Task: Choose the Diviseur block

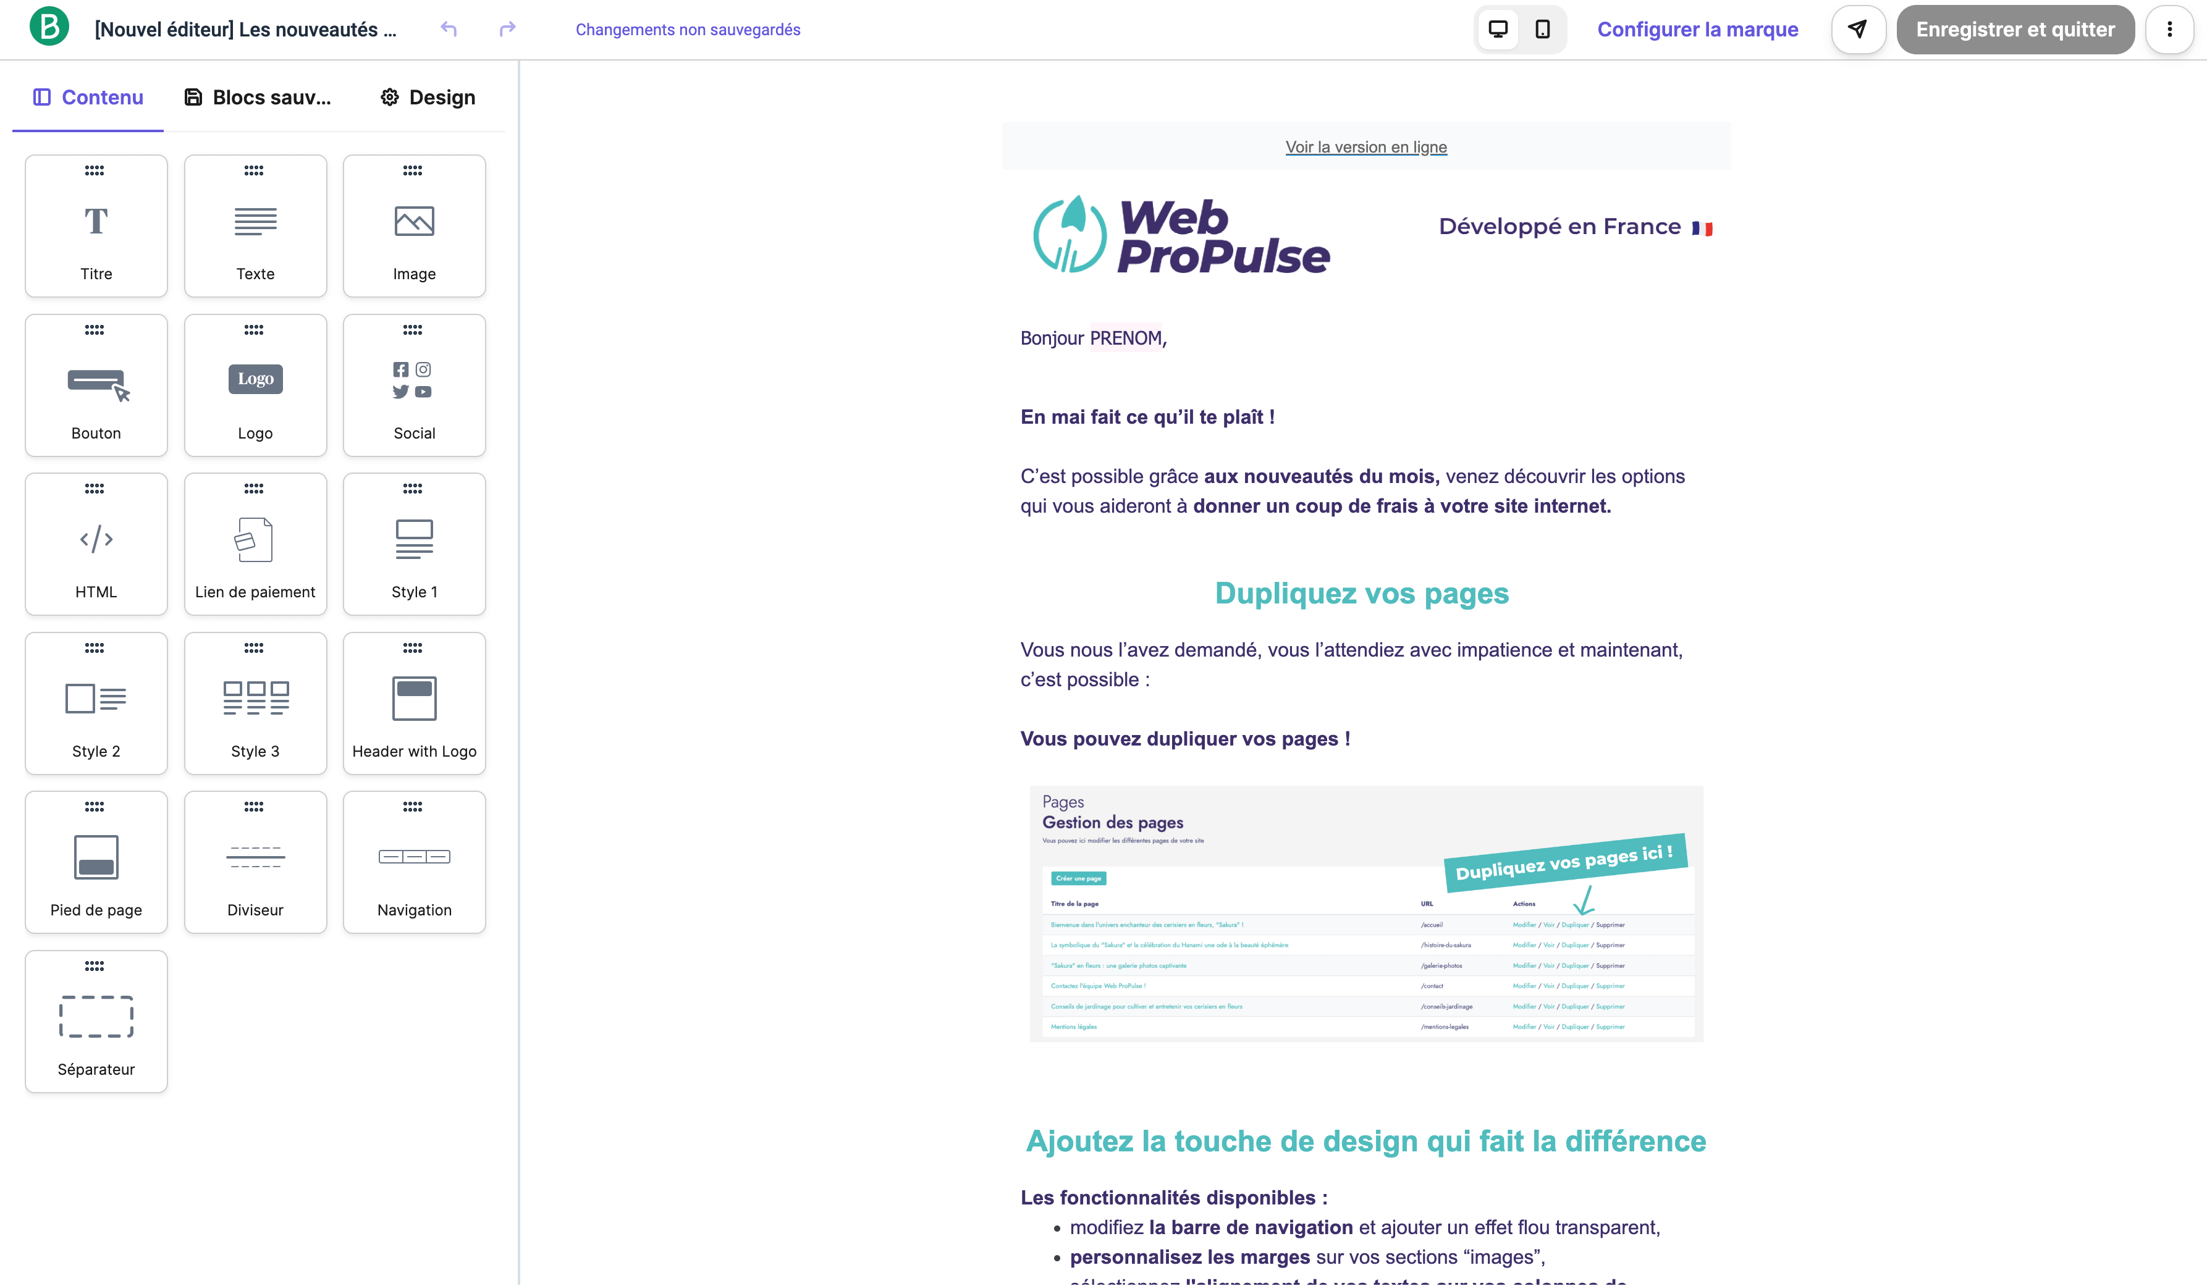Action: (255, 862)
